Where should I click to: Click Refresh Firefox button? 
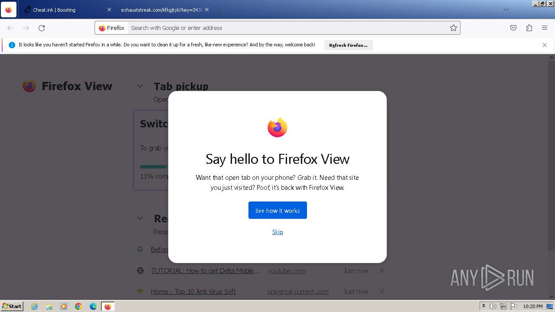point(348,45)
